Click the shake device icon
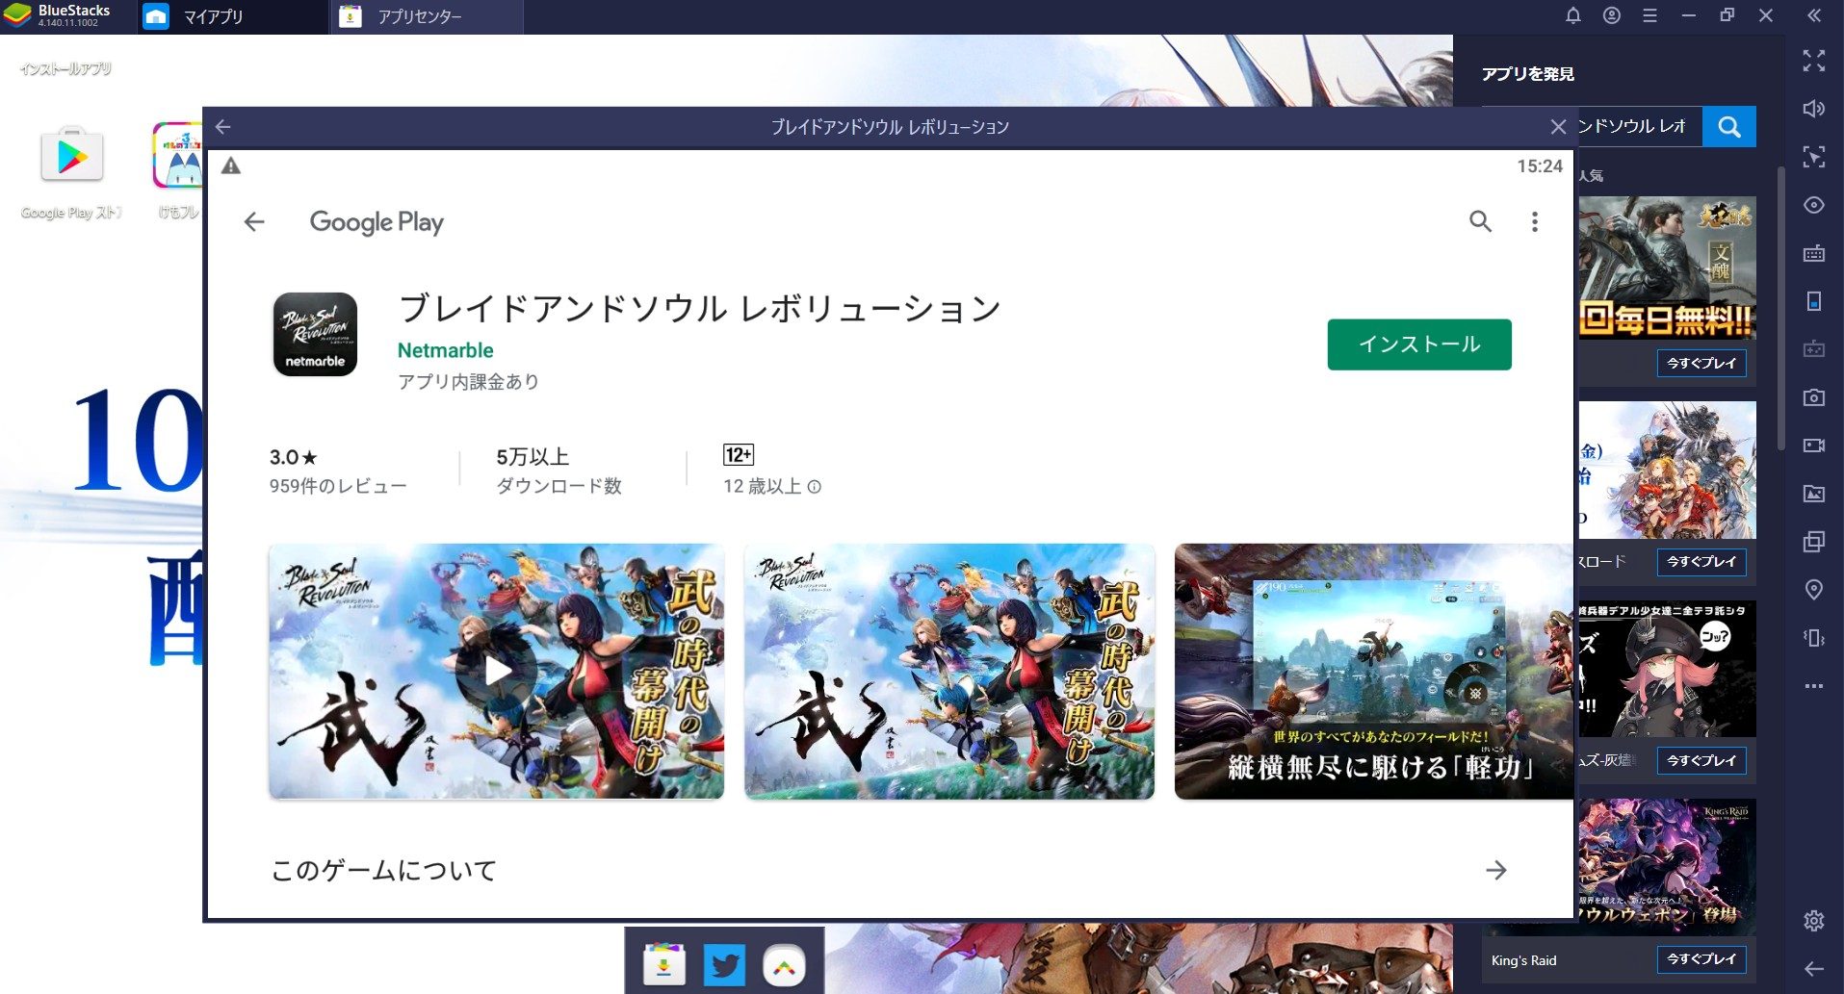1844x994 pixels. (1814, 638)
